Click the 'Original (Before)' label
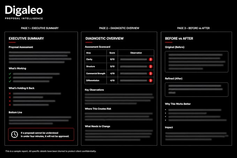Viewport: 237px width, 158px height. click(175, 47)
